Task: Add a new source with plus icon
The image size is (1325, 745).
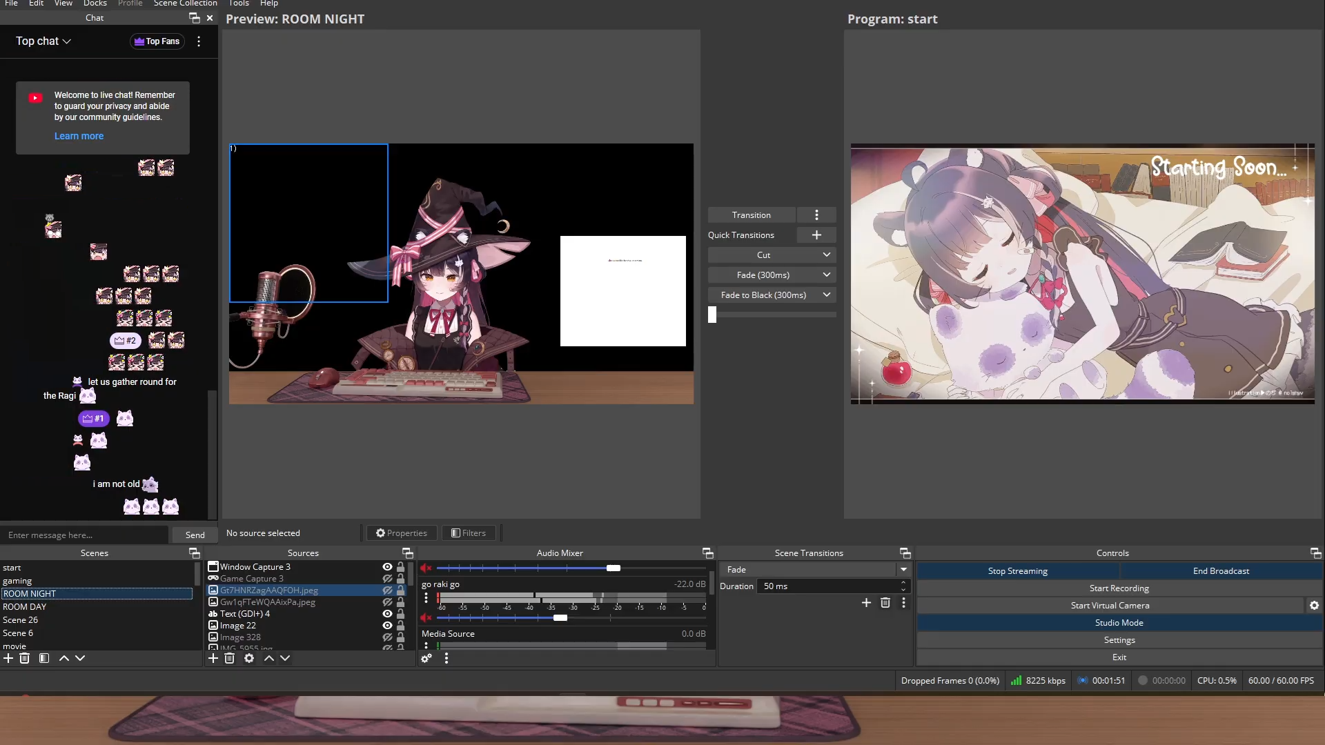Action: [x=213, y=659]
